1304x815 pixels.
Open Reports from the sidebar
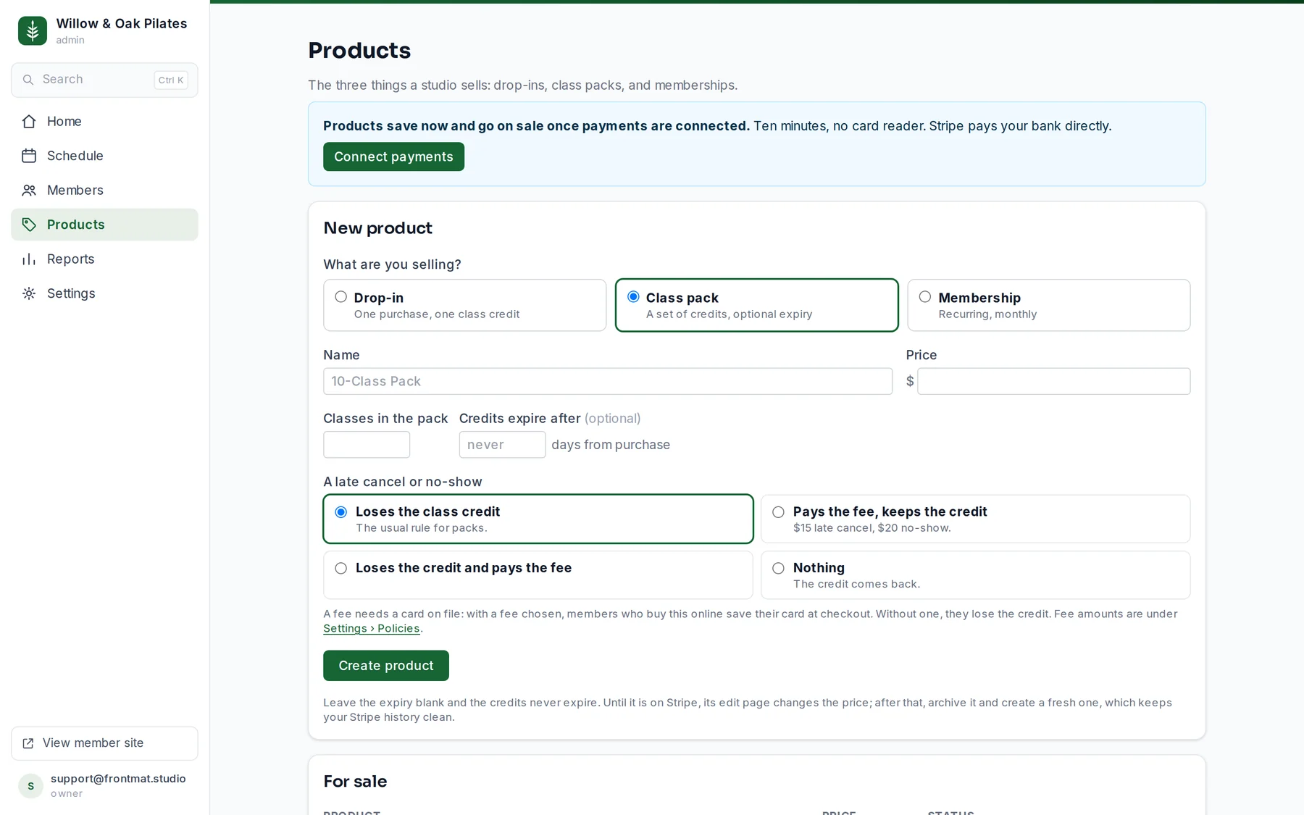point(104,259)
